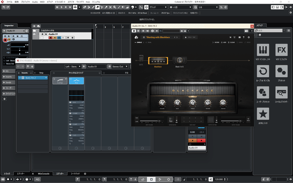Expand Sends section in Inspector

pos(8,82)
